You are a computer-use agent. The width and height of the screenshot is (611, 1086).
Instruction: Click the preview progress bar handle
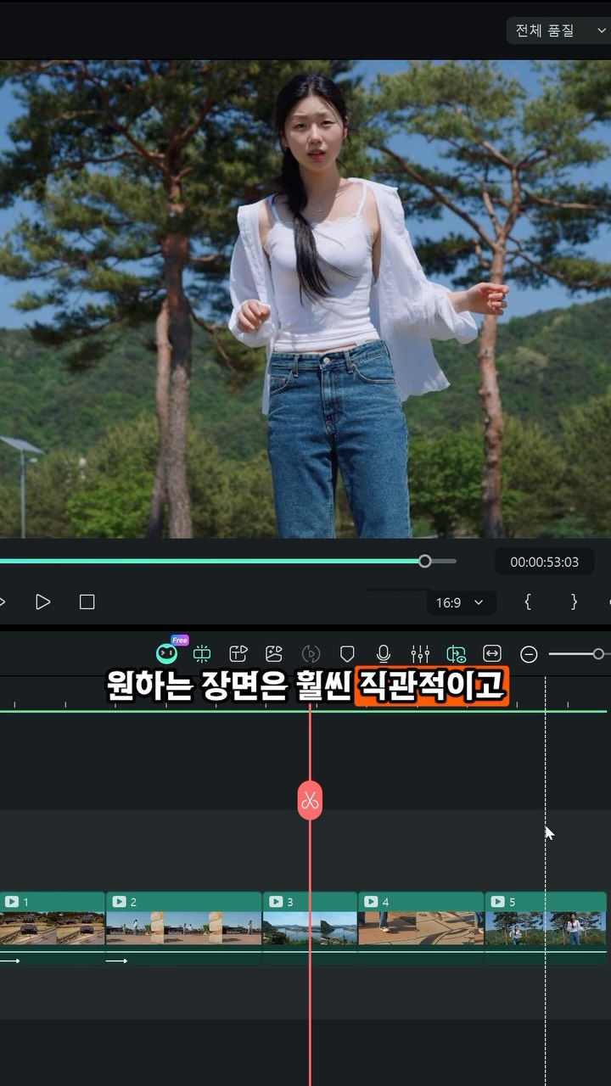coord(425,561)
